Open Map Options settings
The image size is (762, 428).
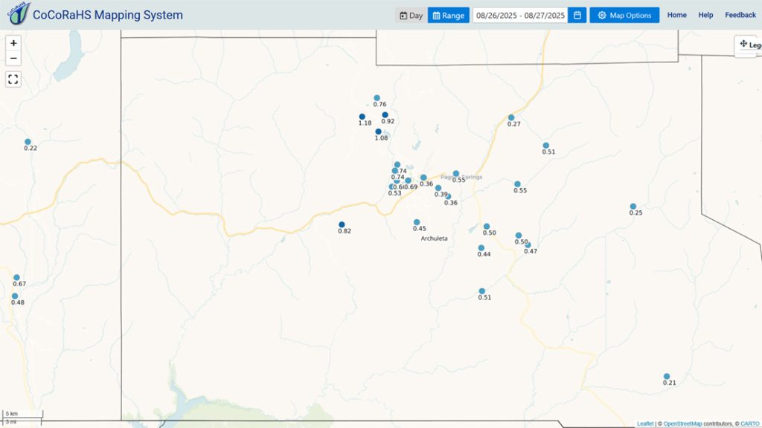pyautogui.click(x=624, y=15)
